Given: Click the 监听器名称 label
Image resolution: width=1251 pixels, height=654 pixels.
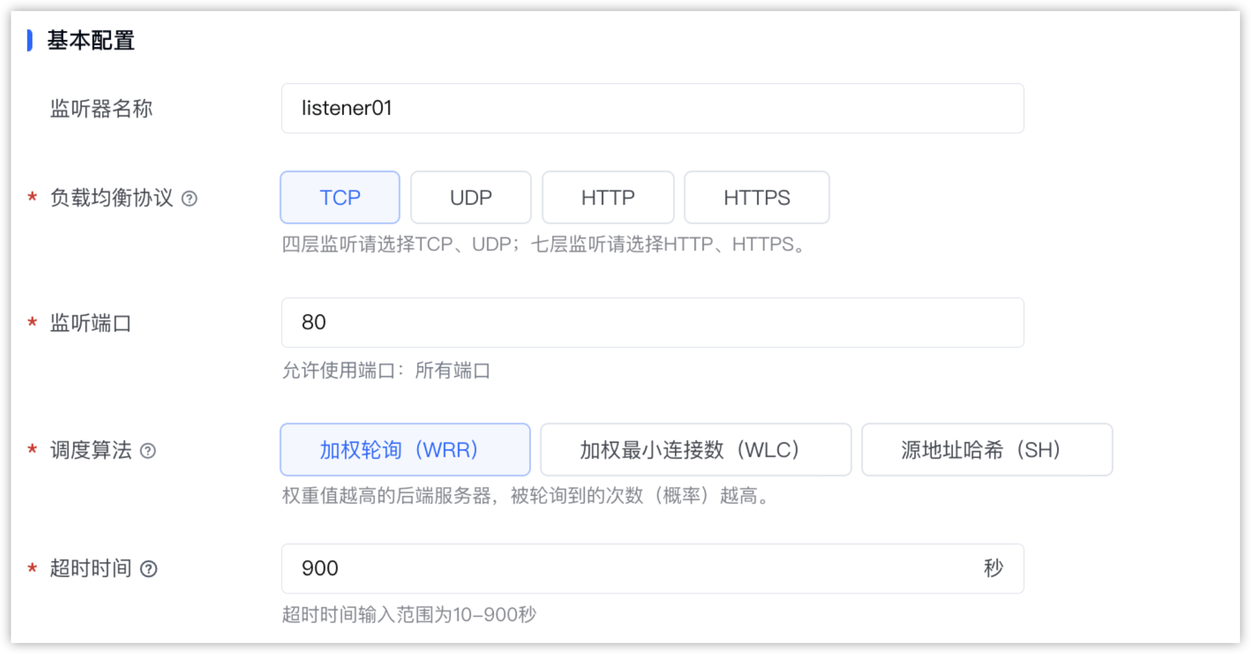Looking at the screenshot, I should click(x=101, y=109).
